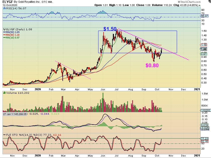Click the 0.30 price axis label
This screenshot has height=158, width=211.
(204, 82)
